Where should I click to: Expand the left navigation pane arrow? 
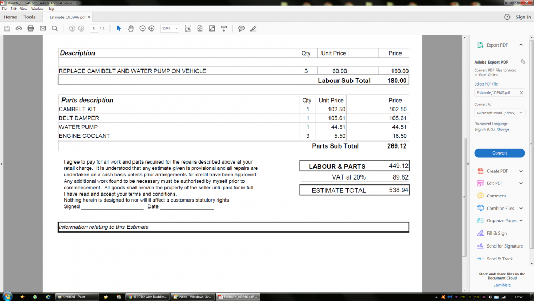pyautogui.click(x=2, y=164)
